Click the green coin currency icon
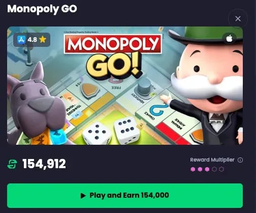The width and height of the screenshot is (256, 213). pyautogui.click(x=12, y=164)
